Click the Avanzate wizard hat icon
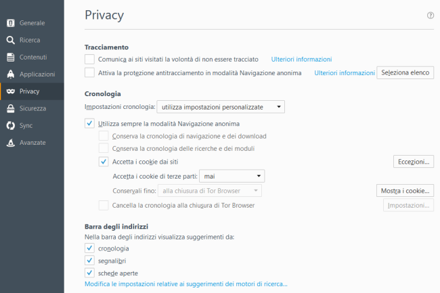 tap(11, 143)
